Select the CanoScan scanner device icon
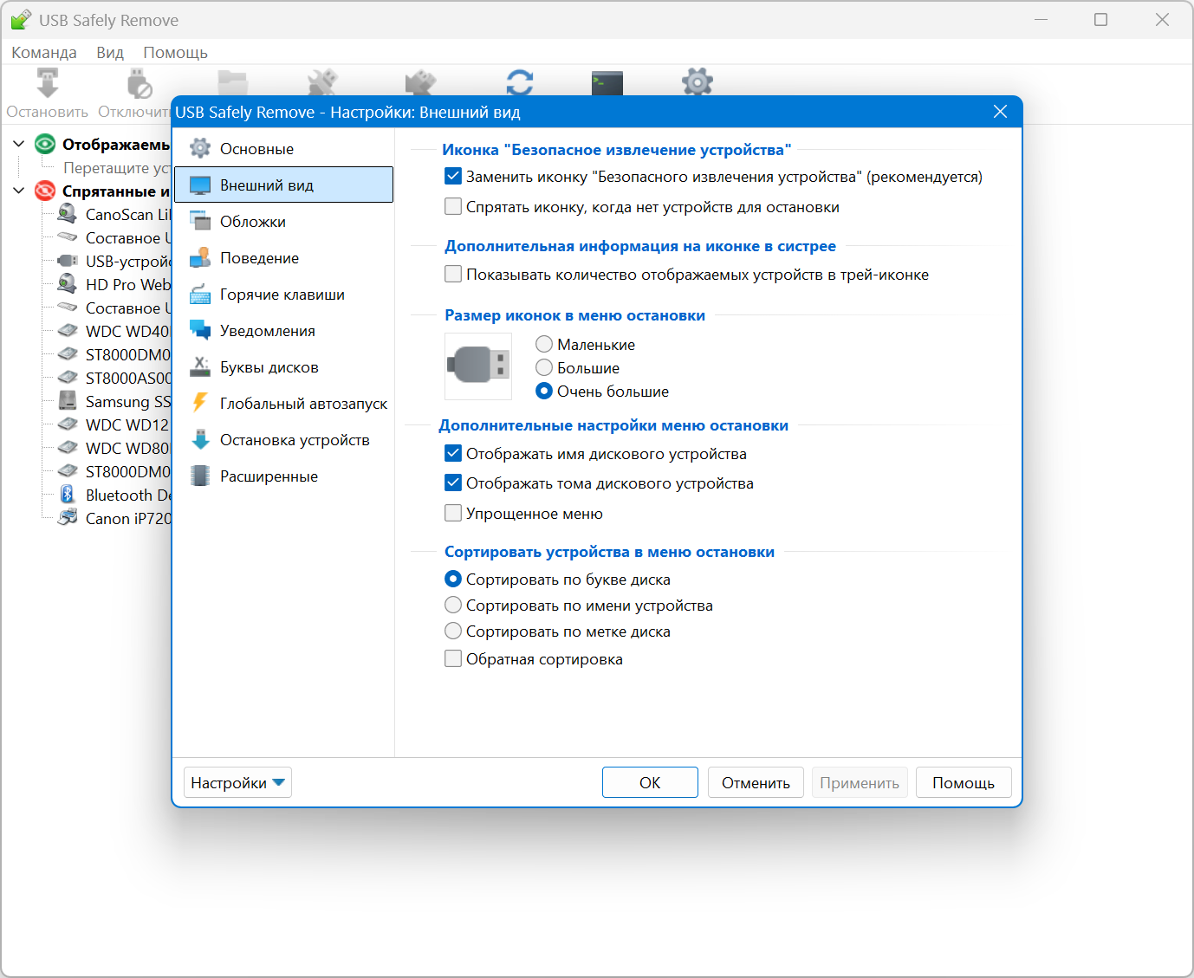The width and height of the screenshot is (1194, 978). 68,214
